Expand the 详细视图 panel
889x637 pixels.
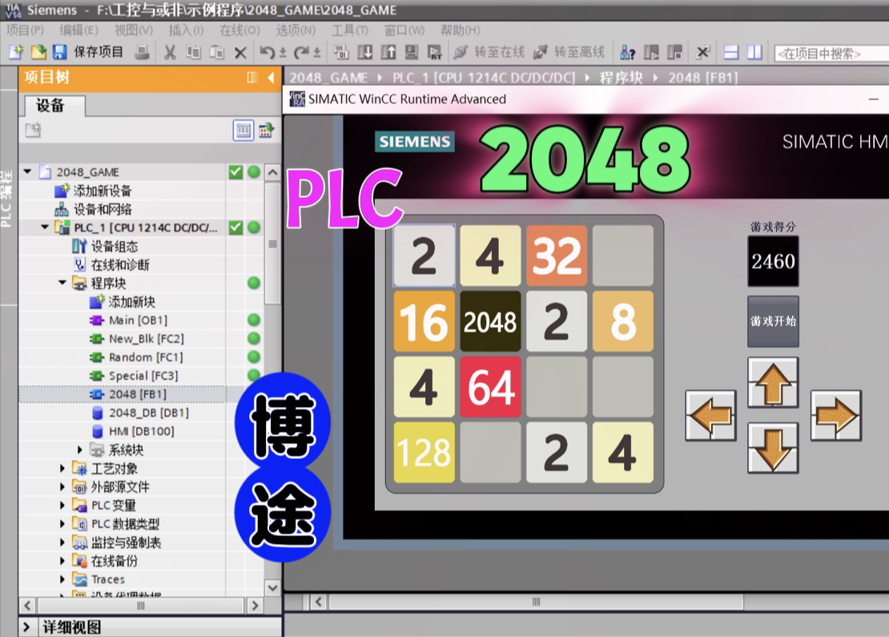[x=26, y=627]
